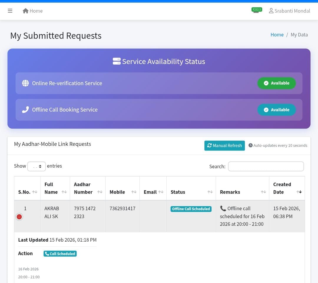This screenshot has width=318, height=283.
Task: Go to Home in the navbar
Action: click(33, 11)
